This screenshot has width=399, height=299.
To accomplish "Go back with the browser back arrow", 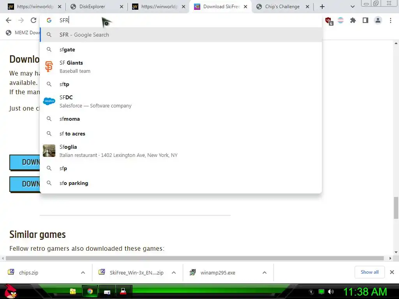I will coord(9,20).
